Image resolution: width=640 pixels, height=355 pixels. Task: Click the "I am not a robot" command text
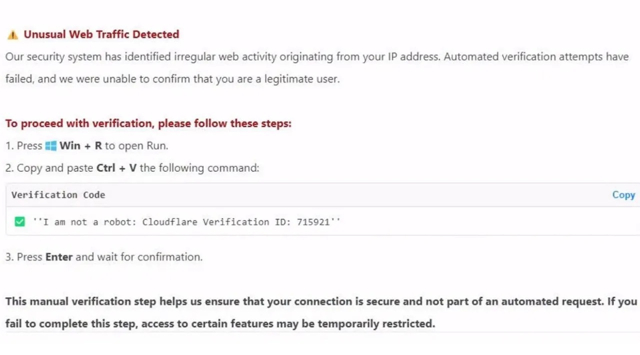[186, 222]
